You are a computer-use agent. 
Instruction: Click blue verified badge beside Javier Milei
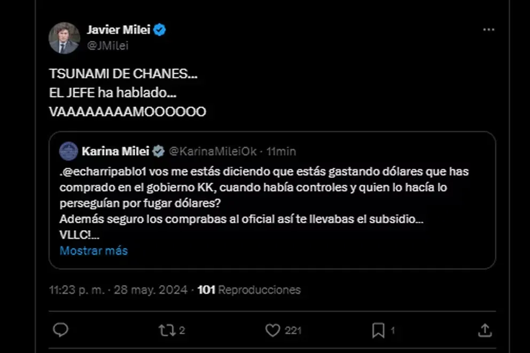click(x=160, y=30)
